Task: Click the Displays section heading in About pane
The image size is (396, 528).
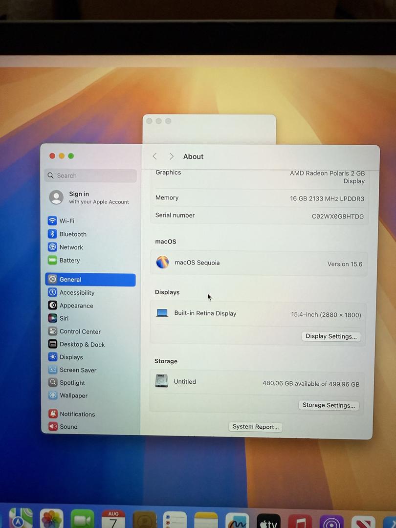Action: click(x=167, y=292)
